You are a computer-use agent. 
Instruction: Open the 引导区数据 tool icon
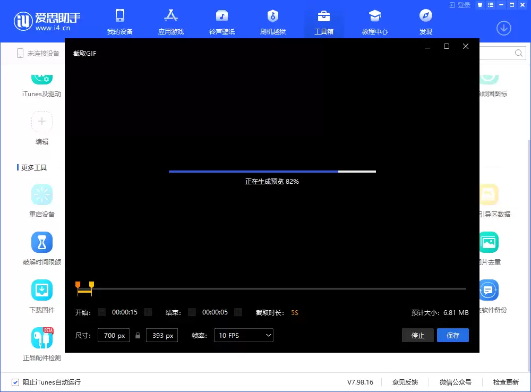pos(489,194)
